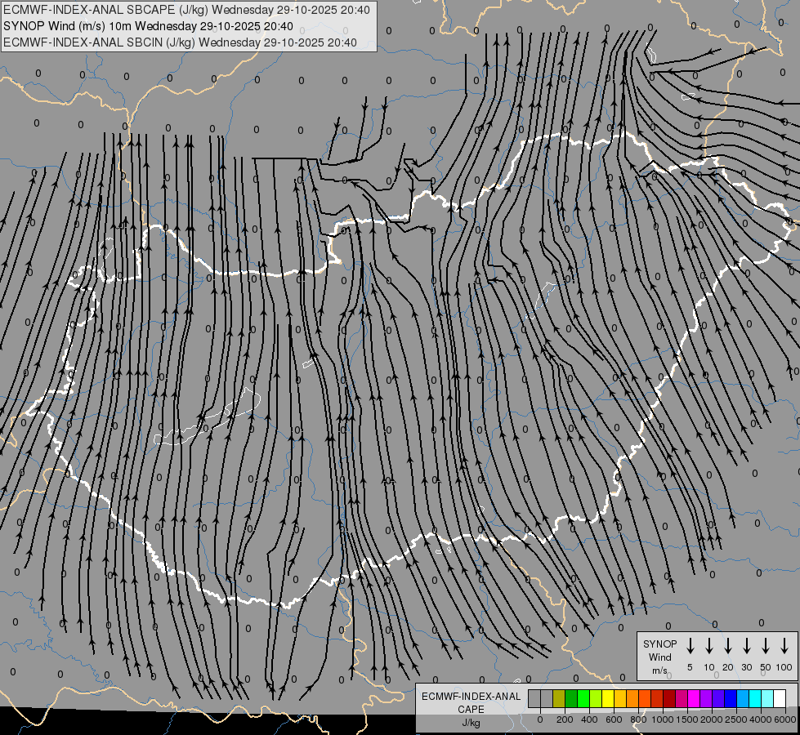Click the wind arrow above the 30 label

(x=746, y=646)
